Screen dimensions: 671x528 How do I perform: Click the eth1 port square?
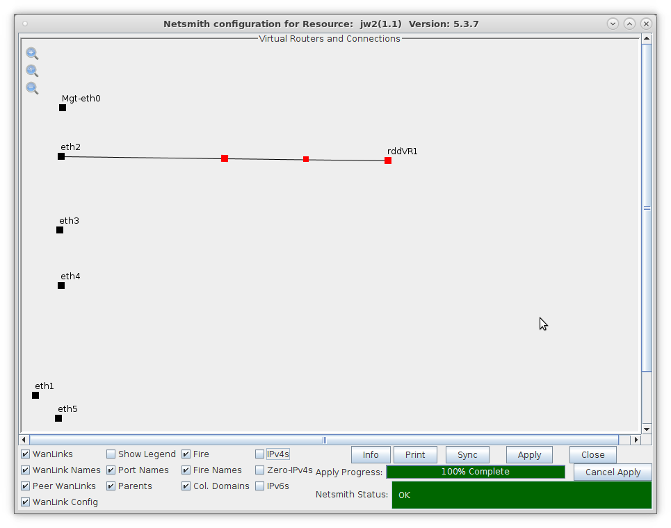click(x=35, y=395)
